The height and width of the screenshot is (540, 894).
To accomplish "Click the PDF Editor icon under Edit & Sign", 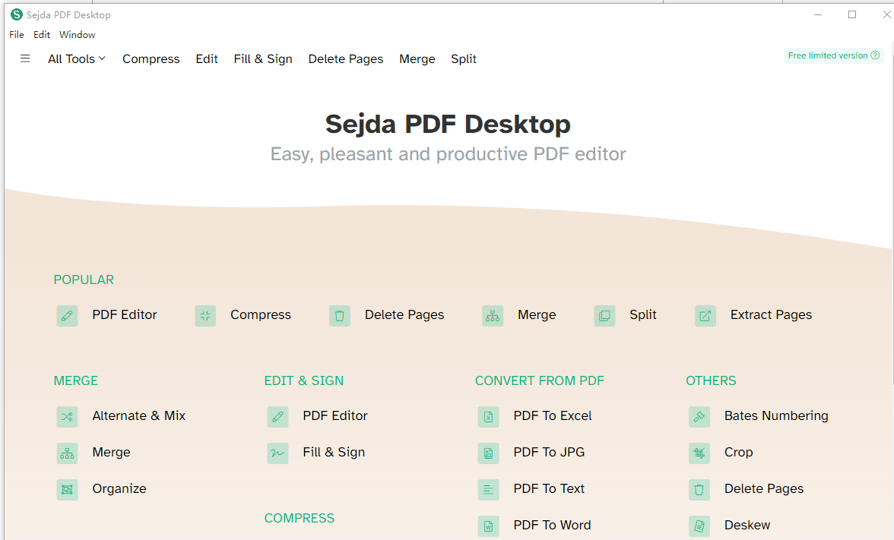I will [277, 417].
